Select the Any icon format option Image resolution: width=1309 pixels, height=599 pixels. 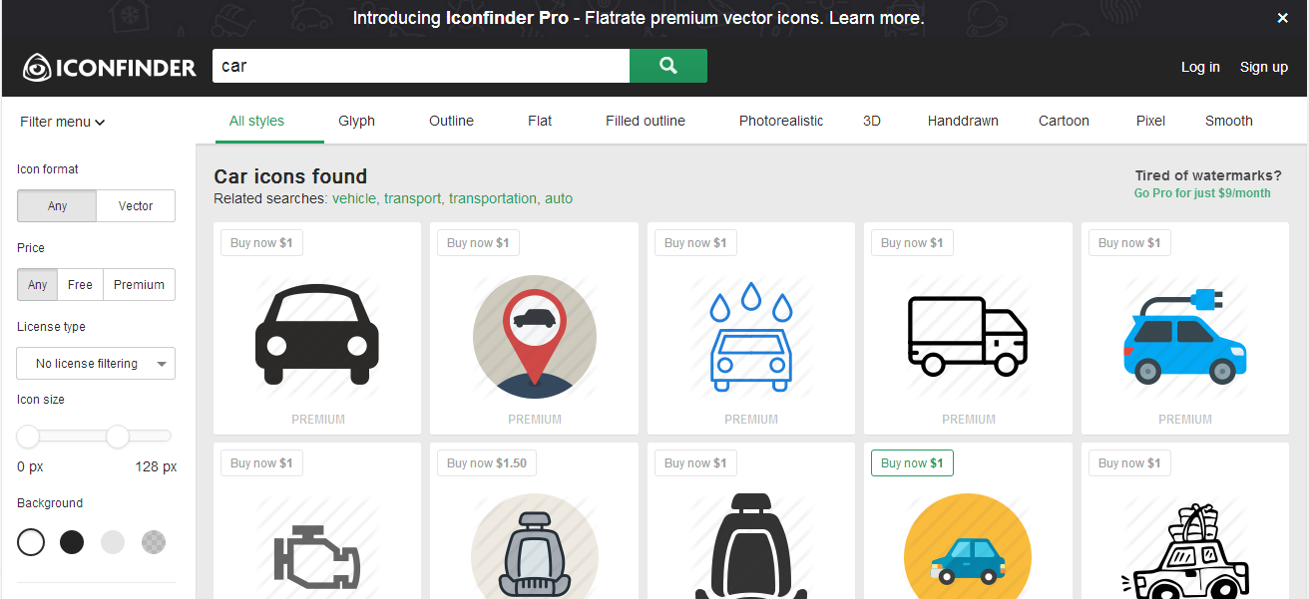(57, 206)
